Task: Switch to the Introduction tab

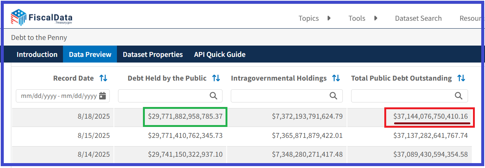Action: coord(37,55)
